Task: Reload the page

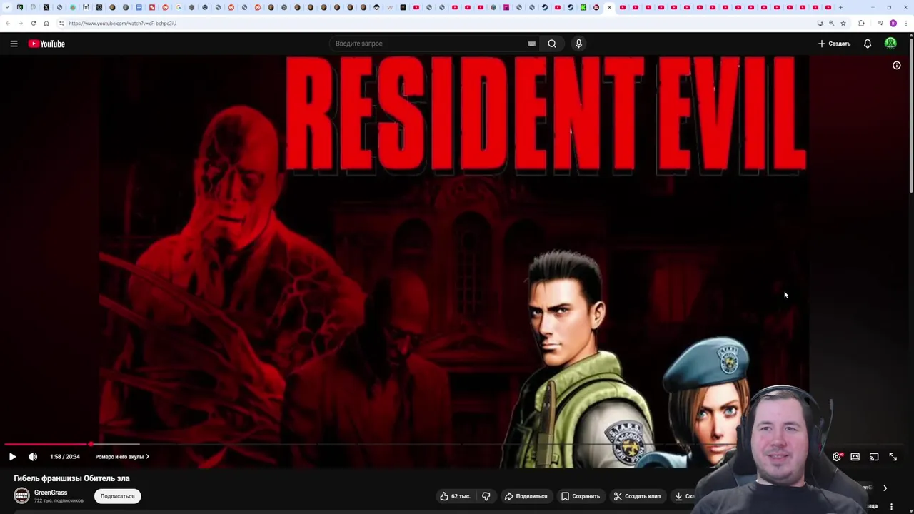Action: pyautogui.click(x=34, y=24)
